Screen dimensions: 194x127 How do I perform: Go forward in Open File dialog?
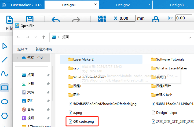(28, 37)
